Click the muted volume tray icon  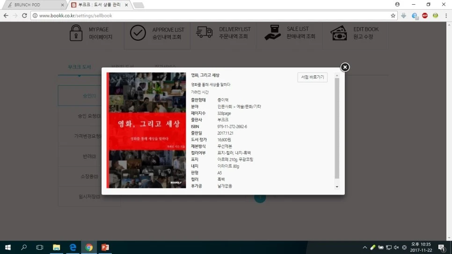point(396,247)
